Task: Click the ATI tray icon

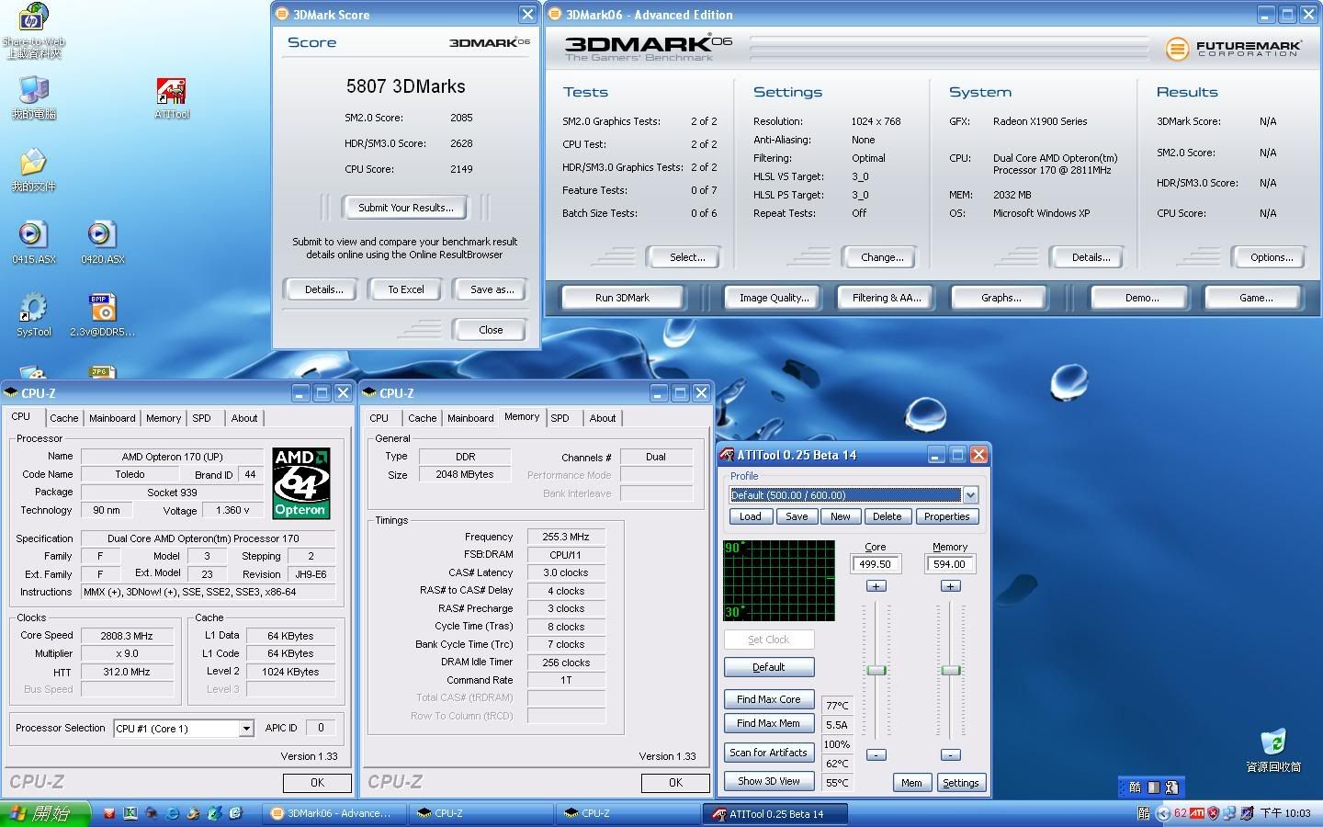Action: click(1197, 813)
